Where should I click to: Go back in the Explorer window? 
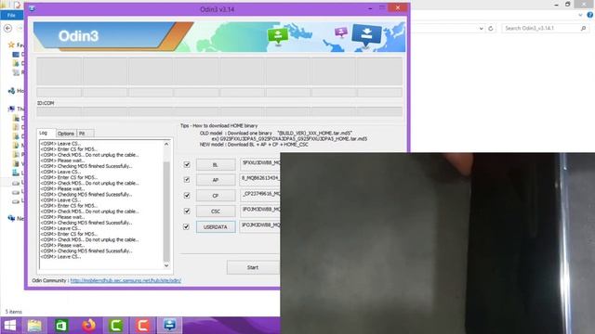pos(7,29)
